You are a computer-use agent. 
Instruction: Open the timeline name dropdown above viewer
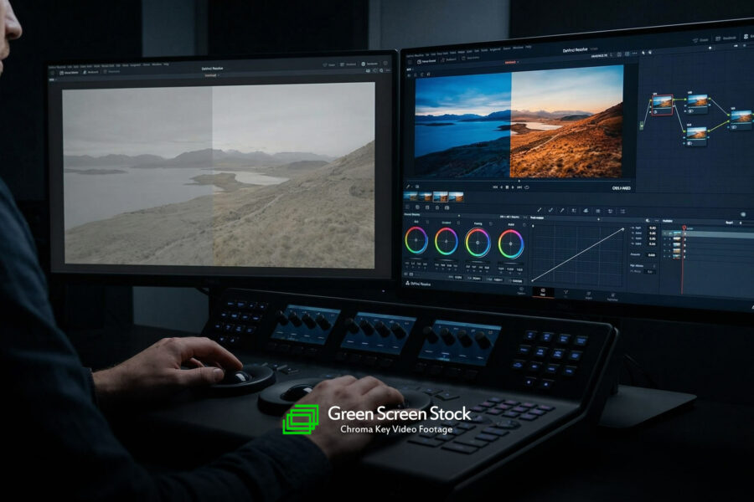[x=510, y=61]
